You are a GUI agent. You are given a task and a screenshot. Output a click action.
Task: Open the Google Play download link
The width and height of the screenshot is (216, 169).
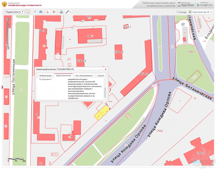tap(204, 4)
